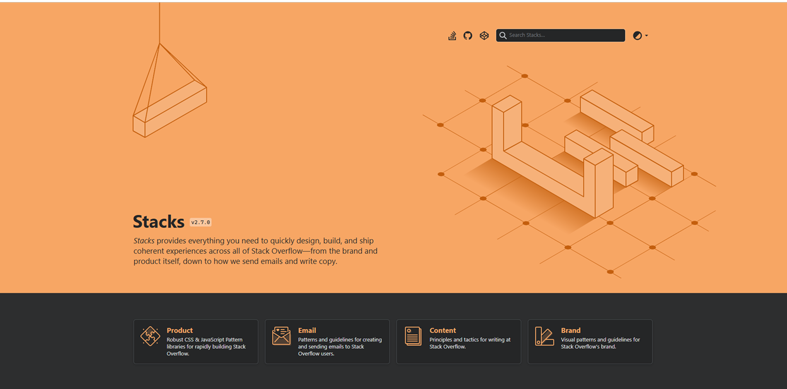
Task: Click "Robust CSS & JavaScript Pattern libraries" description
Action: click(x=206, y=346)
